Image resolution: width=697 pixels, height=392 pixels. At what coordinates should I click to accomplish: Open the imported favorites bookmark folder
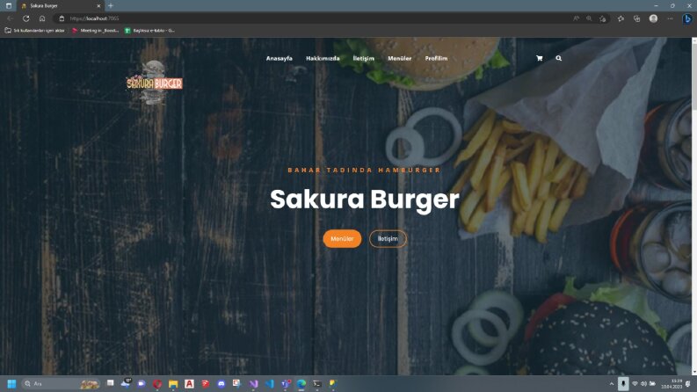[34, 31]
